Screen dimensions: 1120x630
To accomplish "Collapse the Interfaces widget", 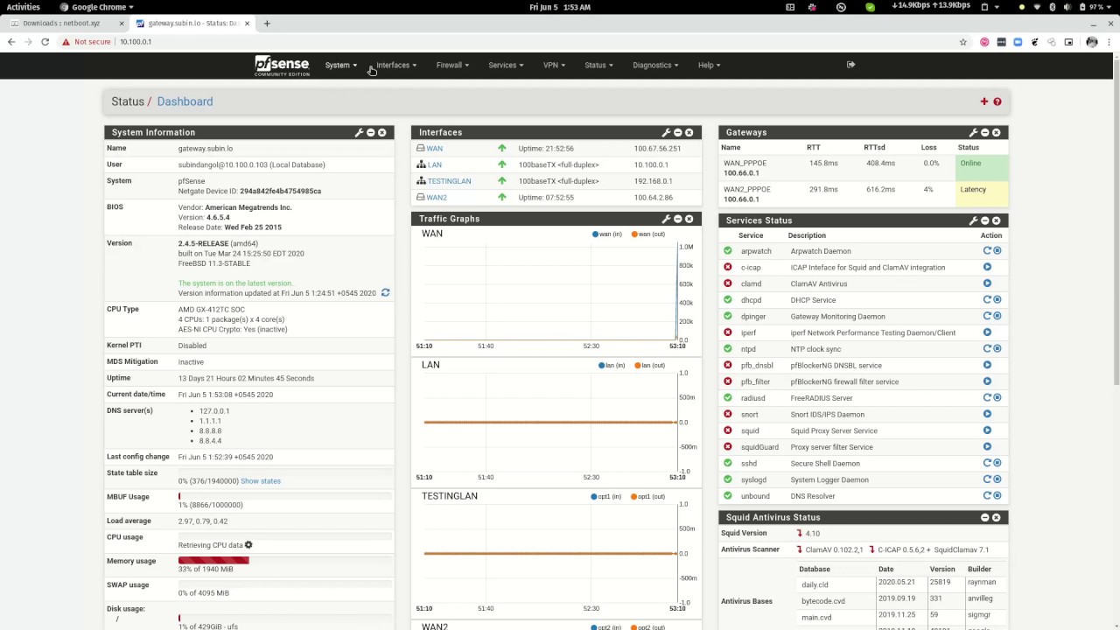I will pos(677,132).
